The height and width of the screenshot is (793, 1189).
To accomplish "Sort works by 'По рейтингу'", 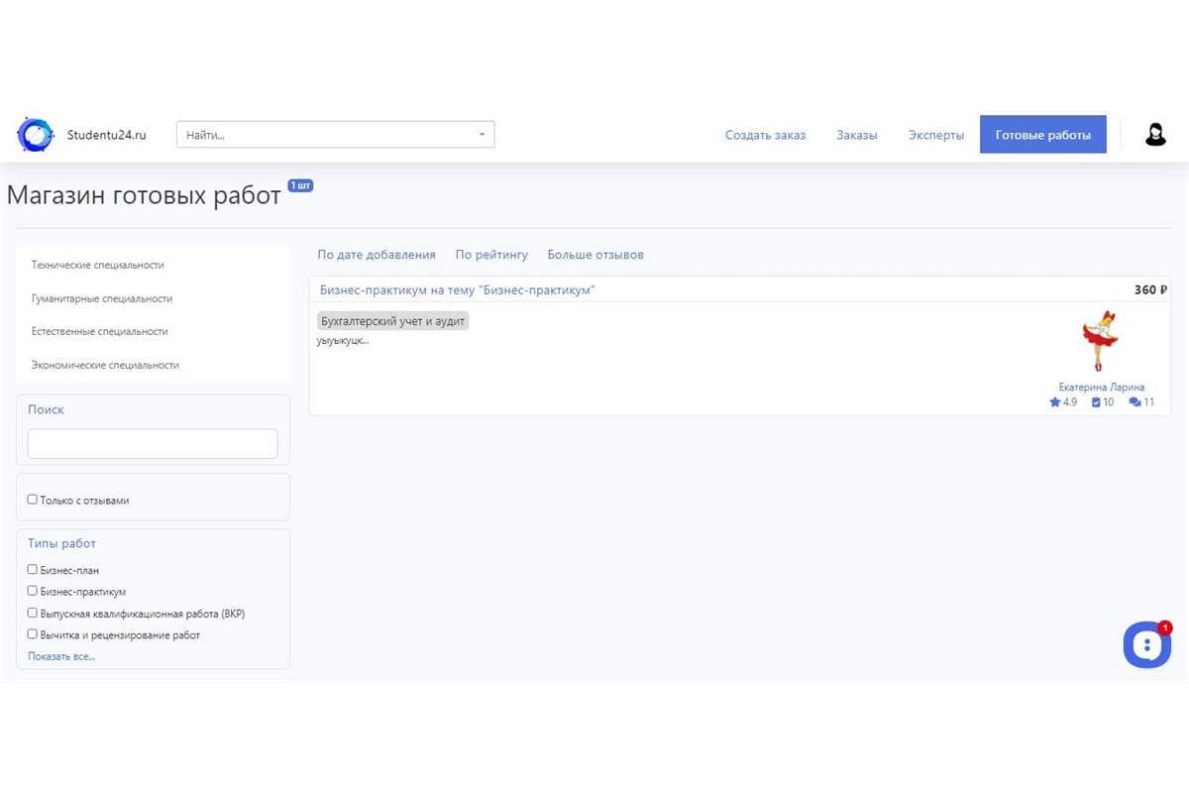I will click(491, 255).
